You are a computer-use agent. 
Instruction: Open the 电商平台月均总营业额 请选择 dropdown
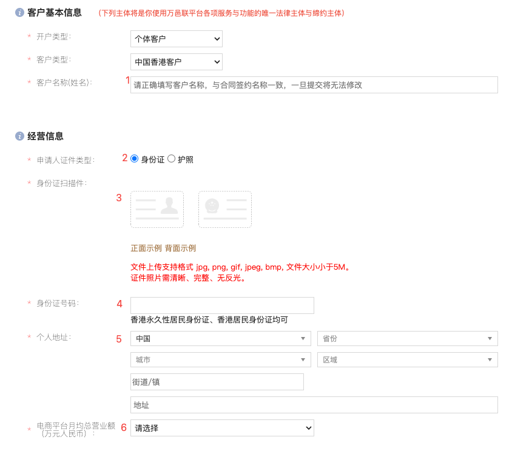click(222, 428)
